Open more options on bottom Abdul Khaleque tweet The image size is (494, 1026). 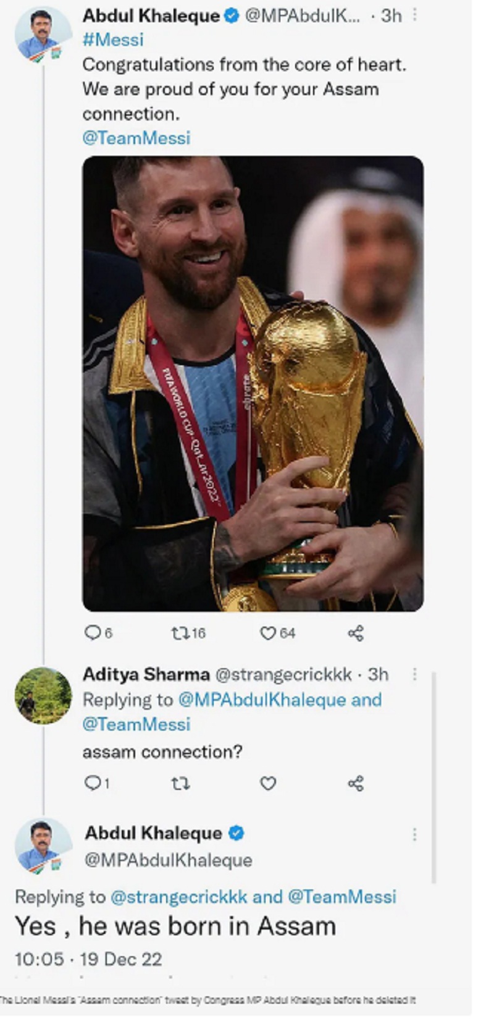point(414,834)
